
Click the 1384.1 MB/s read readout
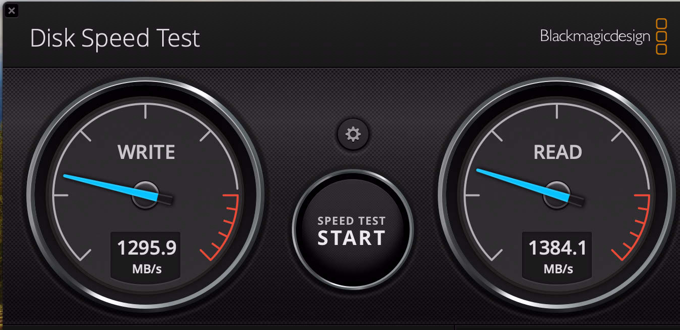coord(558,256)
